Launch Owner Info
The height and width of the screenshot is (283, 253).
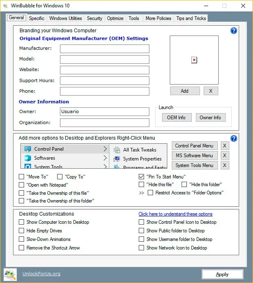tap(211, 118)
